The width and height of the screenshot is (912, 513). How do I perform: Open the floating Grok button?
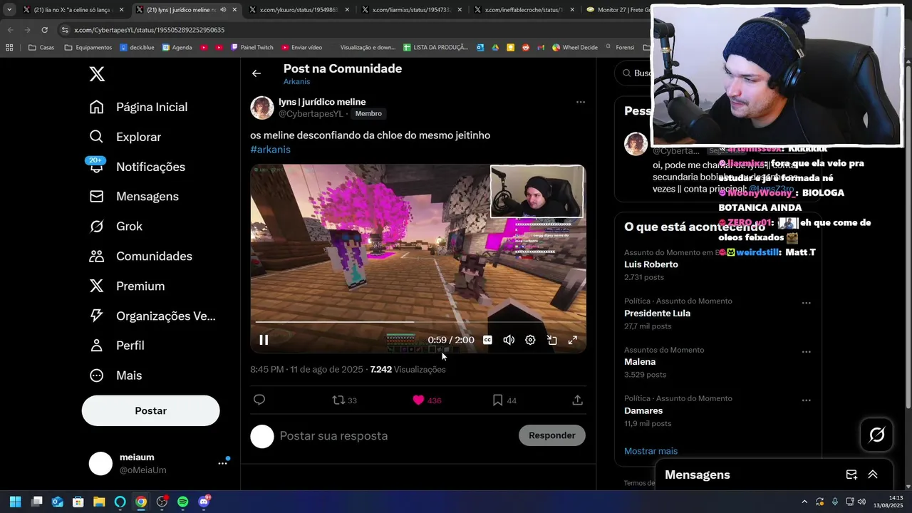click(877, 434)
